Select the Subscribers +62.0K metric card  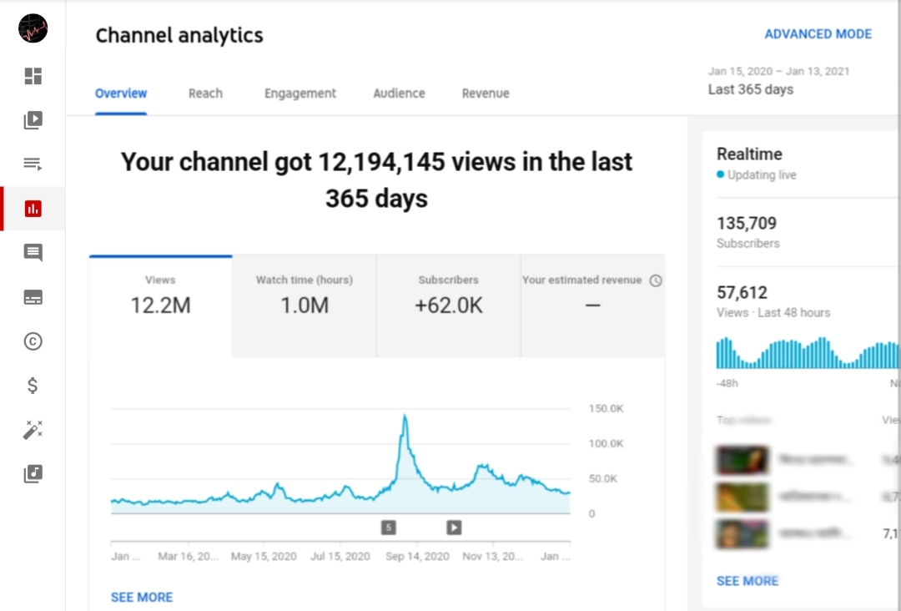(449, 306)
